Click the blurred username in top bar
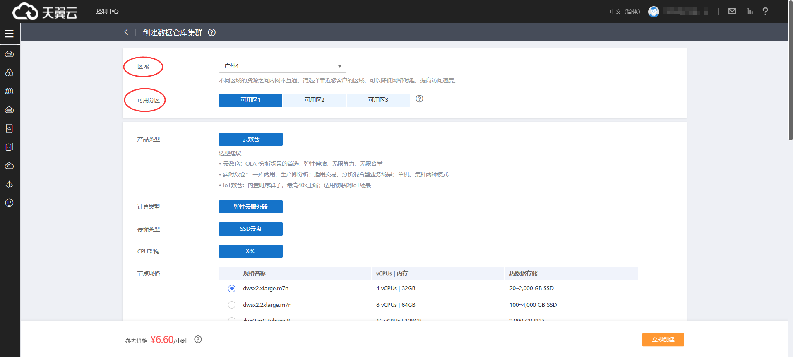 click(685, 12)
